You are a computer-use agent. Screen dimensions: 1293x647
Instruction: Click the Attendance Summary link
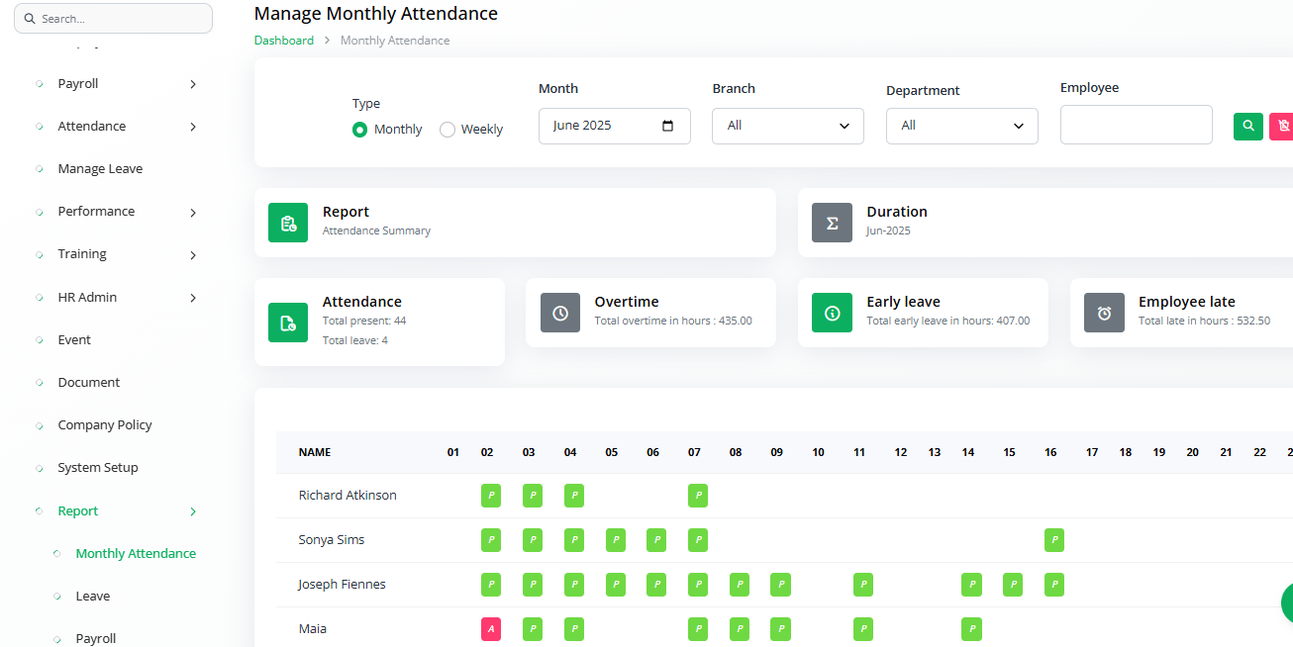point(376,231)
